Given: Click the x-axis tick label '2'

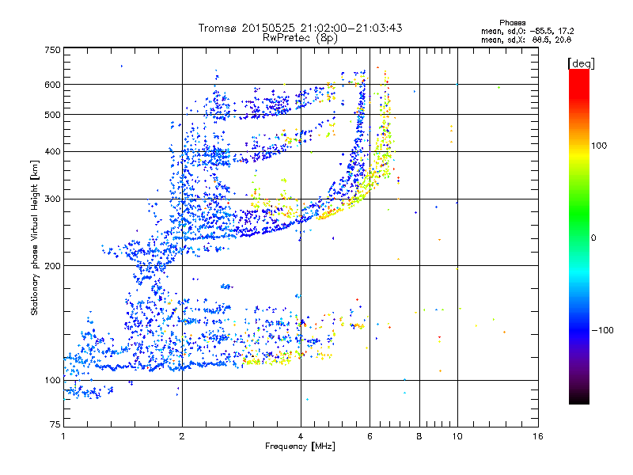Looking at the screenshot, I should tap(182, 436).
